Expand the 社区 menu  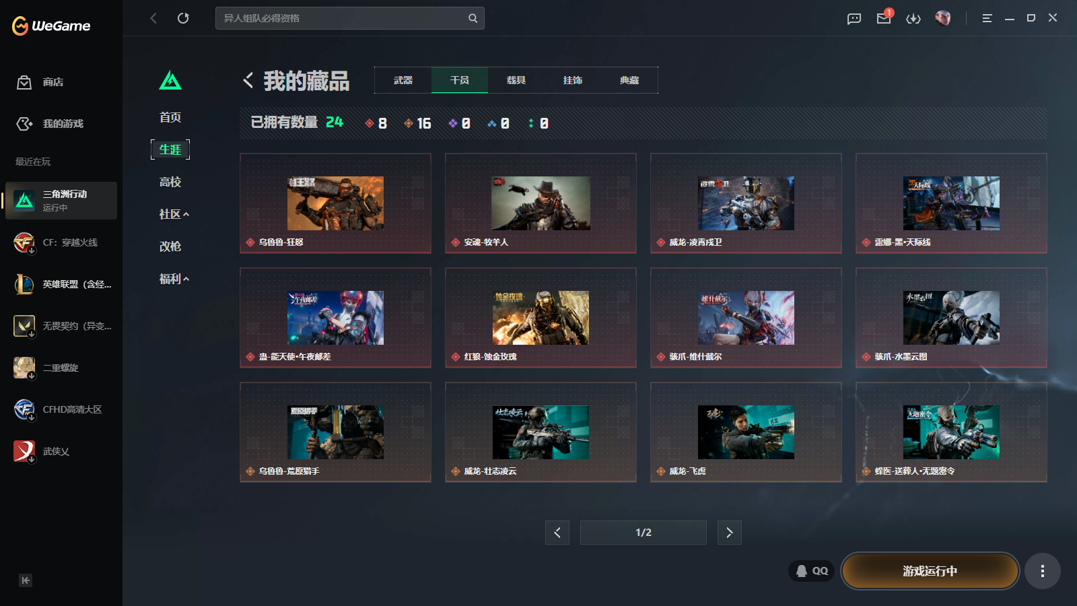(174, 214)
